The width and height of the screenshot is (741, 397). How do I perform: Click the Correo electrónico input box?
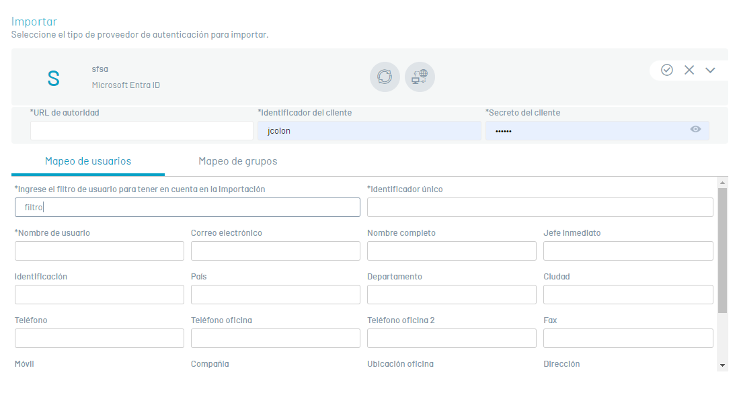(x=276, y=251)
